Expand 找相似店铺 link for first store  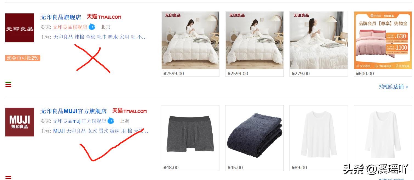coord(394,87)
